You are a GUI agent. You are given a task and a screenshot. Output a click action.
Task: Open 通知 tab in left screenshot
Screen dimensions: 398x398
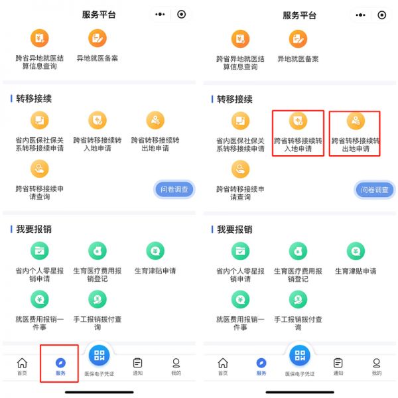coord(137,366)
